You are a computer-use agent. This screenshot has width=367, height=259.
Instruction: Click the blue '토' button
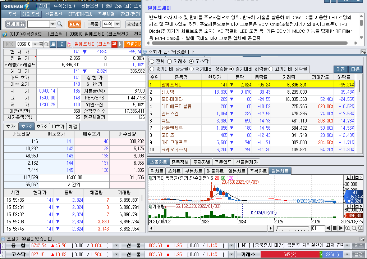pos(53,44)
